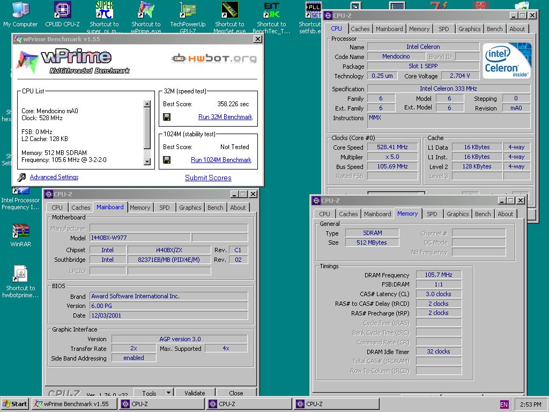Open Graphics tab in mainboard CPU-Z window
Screen dimensions: 549x412
tap(190, 208)
